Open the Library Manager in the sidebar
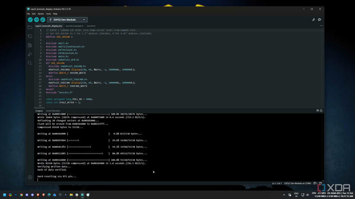This screenshot has width=355, height=199. click(30, 45)
